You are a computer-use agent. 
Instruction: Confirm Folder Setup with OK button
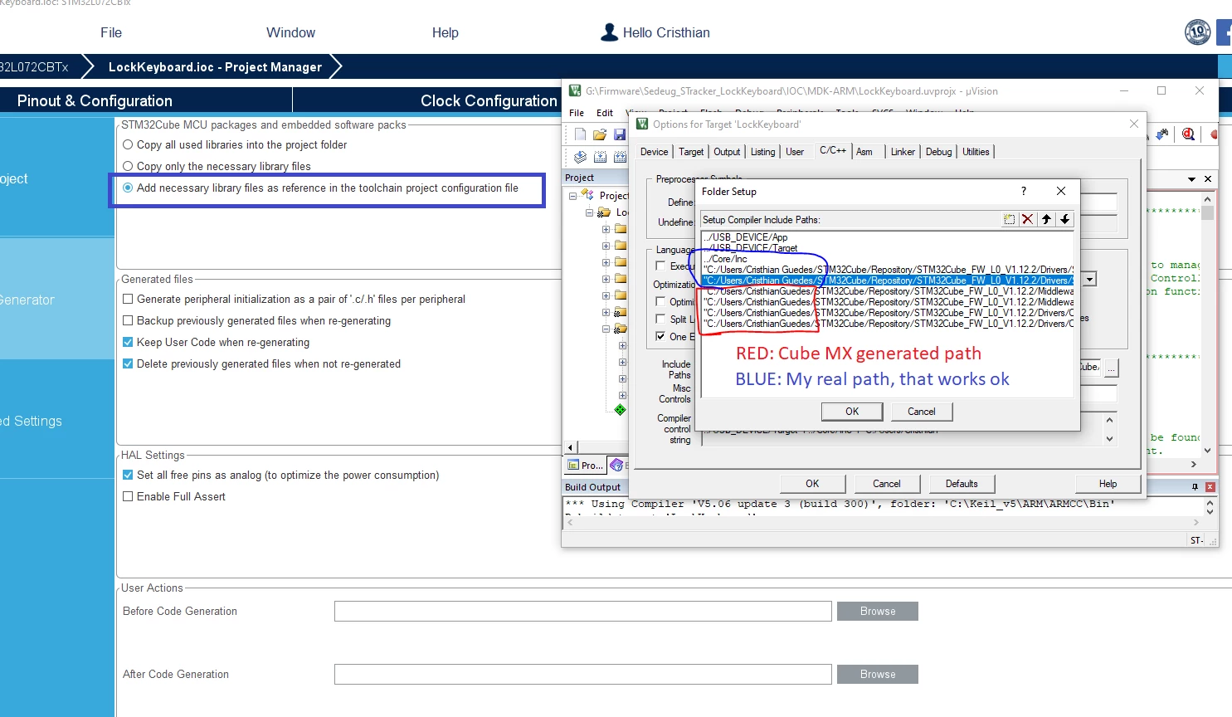pyautogui.click(x=852, y=412)
